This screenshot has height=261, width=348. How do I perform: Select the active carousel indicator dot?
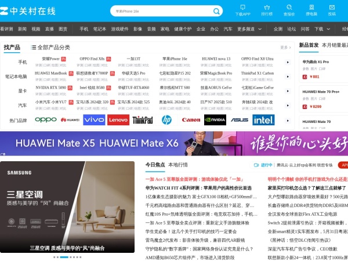[64, 257]
